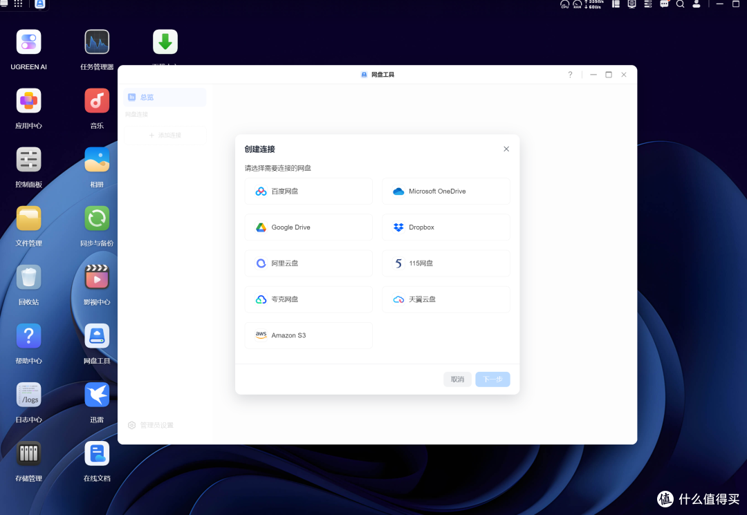
Task: Click the 网盘工具 taskbar icon in top bar
Action: point(40,4)
